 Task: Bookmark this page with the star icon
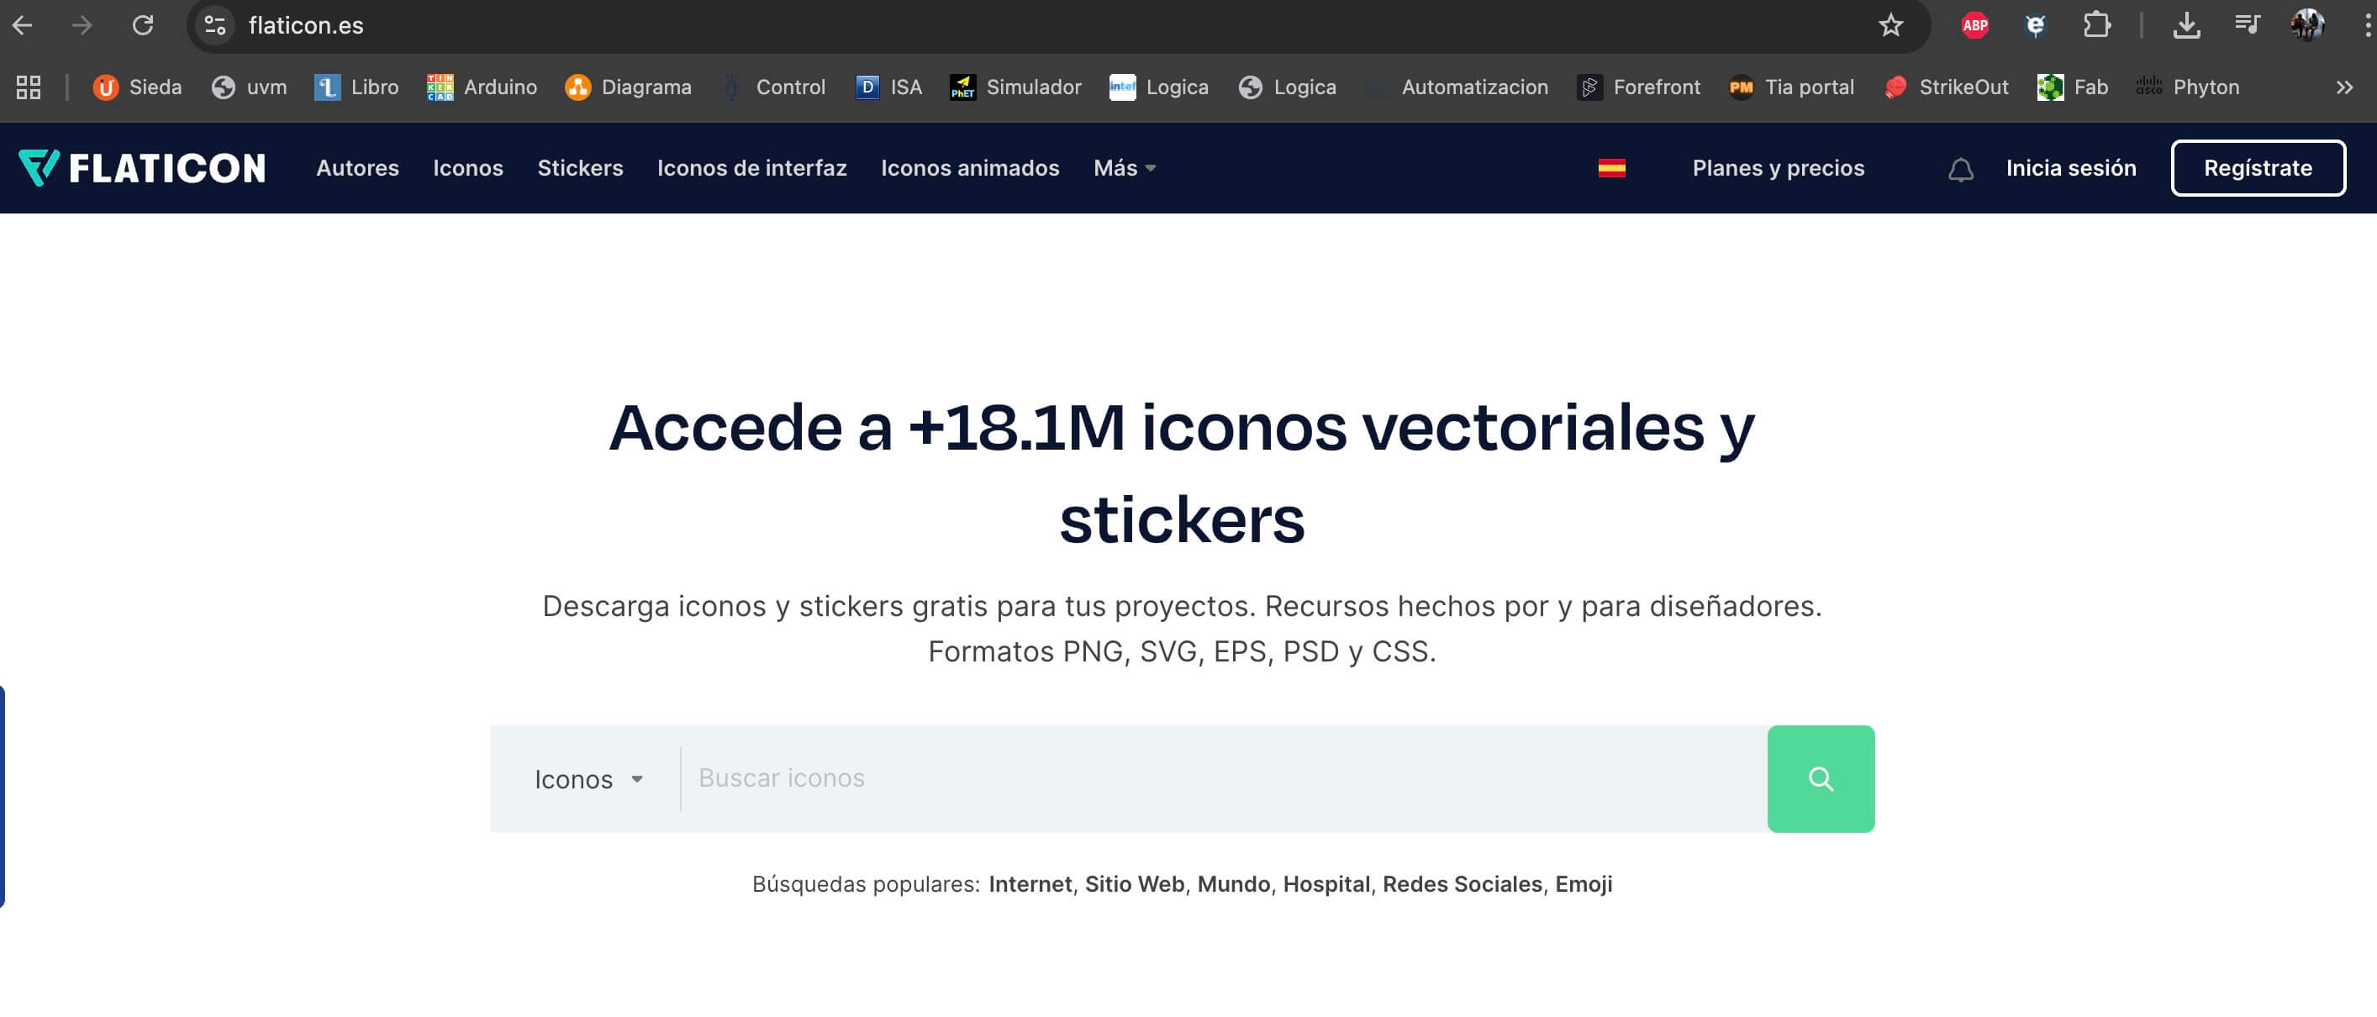click(1890, 25)
